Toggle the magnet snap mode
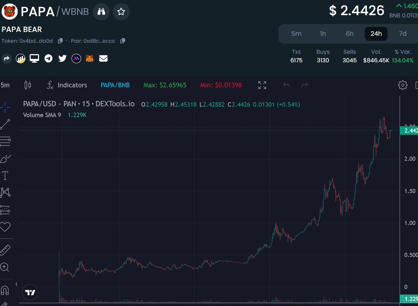 [x=5, y=290]
